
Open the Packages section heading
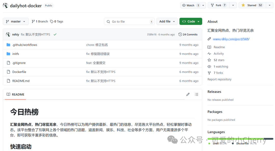[215, 112]
